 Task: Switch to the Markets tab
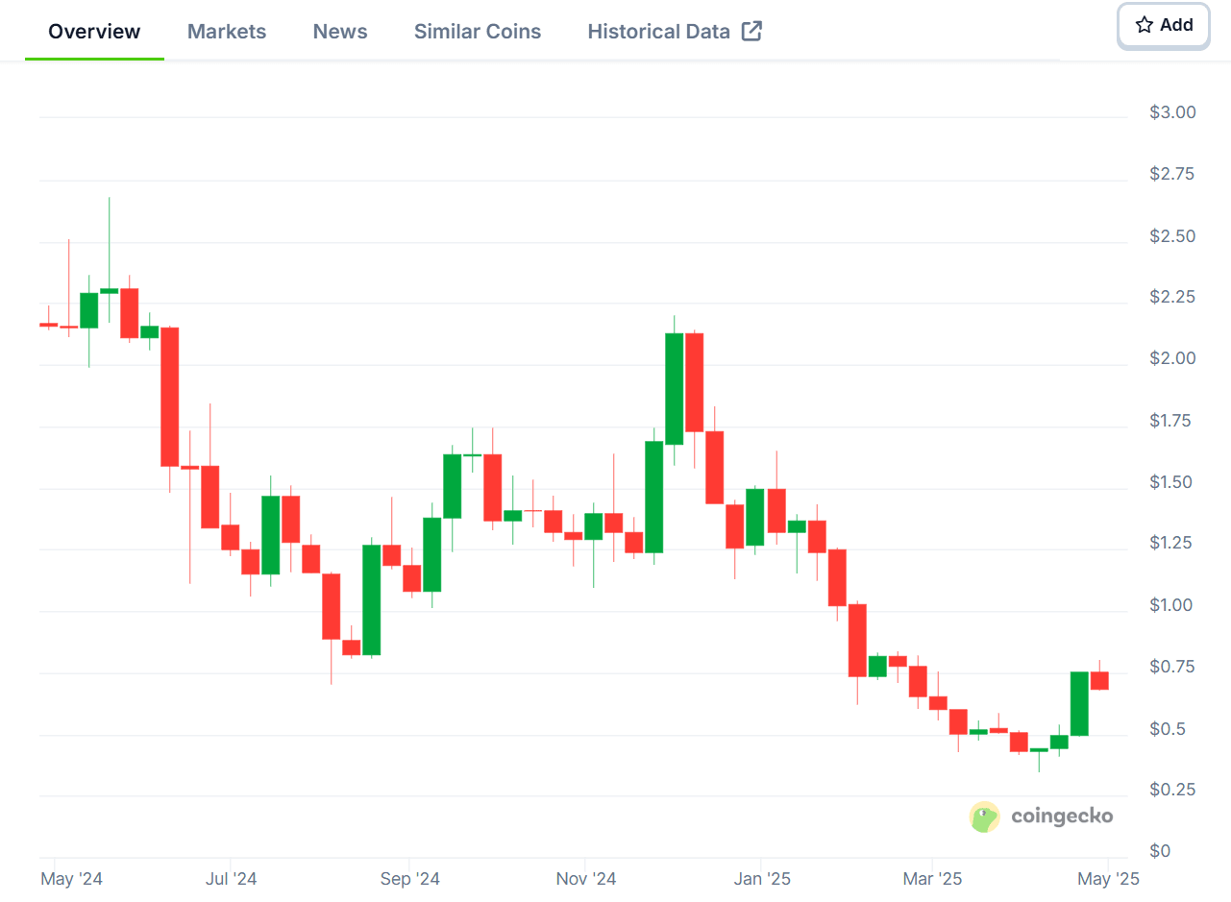click(227, 31)
